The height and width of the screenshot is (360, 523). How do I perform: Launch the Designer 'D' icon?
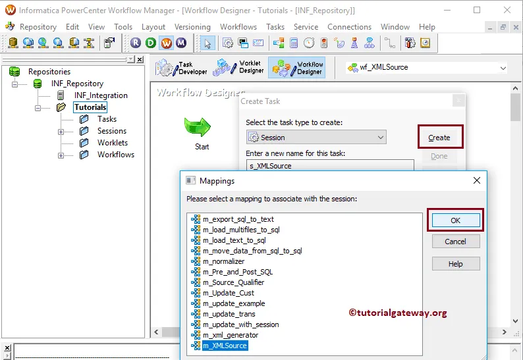click(x=151, y=43)
